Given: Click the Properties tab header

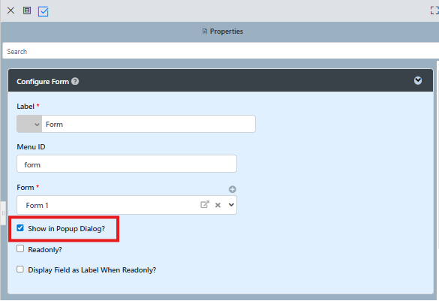Looking at the screenshot, I should pos(223,32).
